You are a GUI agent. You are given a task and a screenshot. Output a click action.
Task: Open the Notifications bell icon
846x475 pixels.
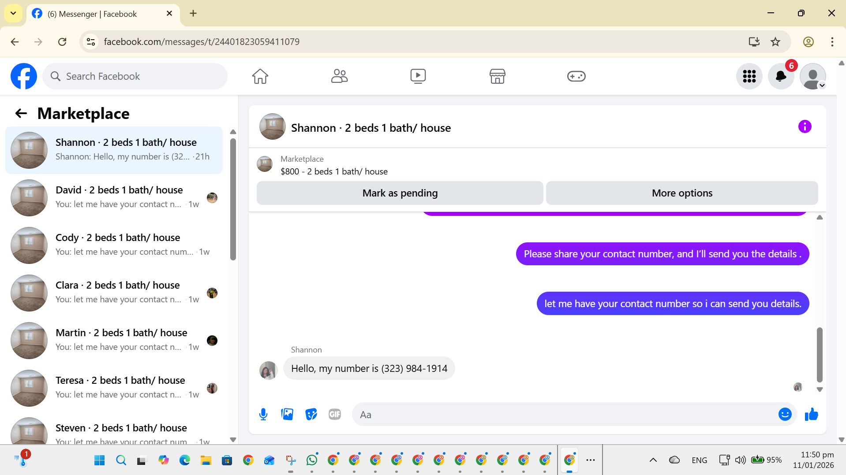[781, 76]
